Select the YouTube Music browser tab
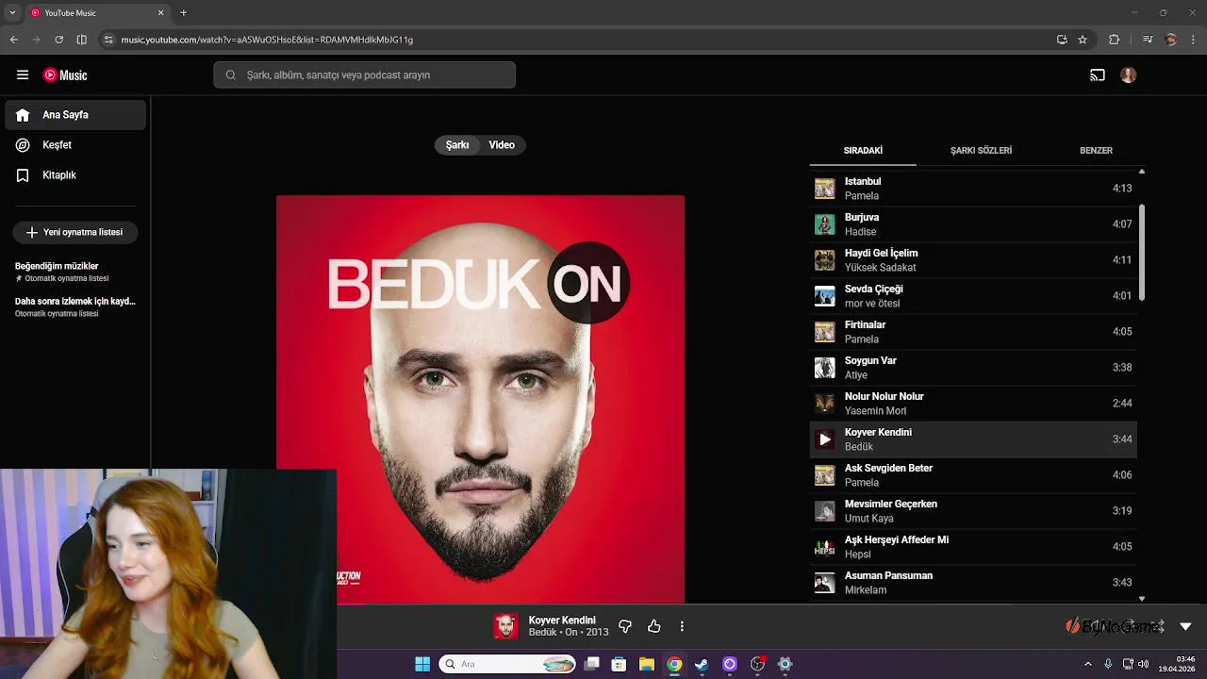 (97, 13)
